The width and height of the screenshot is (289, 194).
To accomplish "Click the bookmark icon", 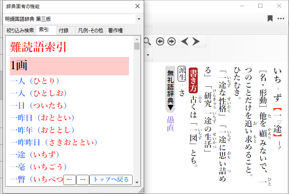I will point(270,18).
